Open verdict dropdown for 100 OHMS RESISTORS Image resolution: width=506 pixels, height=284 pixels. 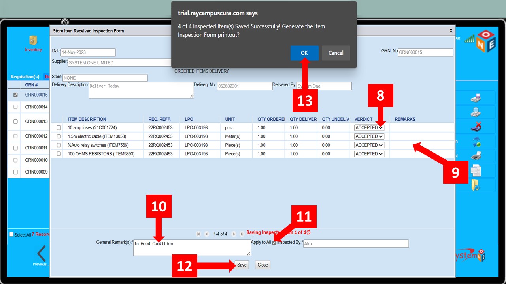click(369, 154)
